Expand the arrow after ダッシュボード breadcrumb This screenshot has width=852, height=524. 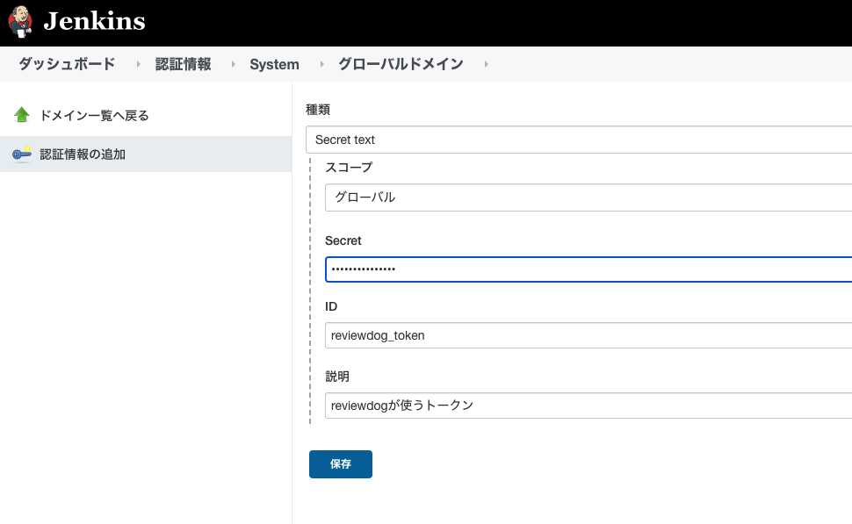pyautogui.click(x=138, y=64)
